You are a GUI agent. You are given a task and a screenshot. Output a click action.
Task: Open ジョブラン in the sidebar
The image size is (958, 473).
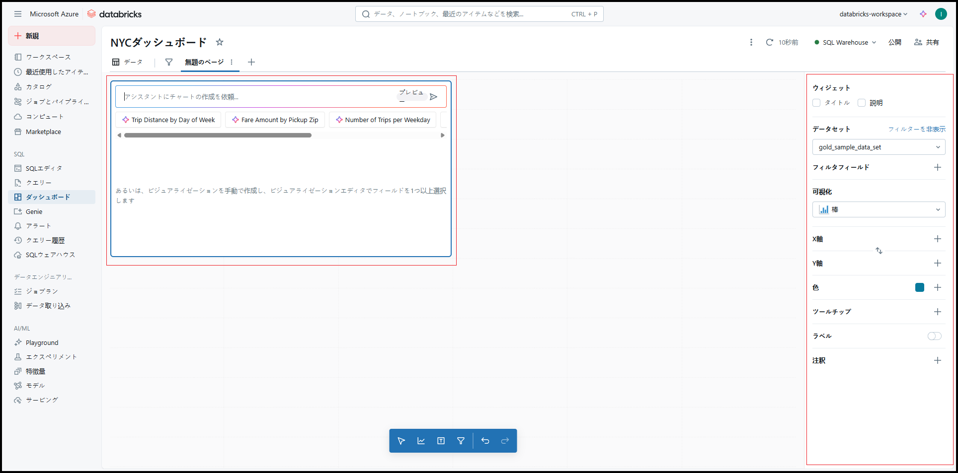(52, 291)
